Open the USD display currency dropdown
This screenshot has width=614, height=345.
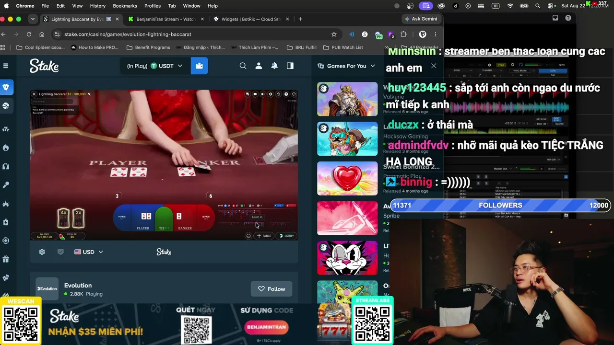[89, 252]
